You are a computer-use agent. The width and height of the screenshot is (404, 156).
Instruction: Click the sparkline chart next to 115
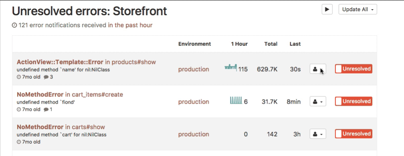[230, 68]
